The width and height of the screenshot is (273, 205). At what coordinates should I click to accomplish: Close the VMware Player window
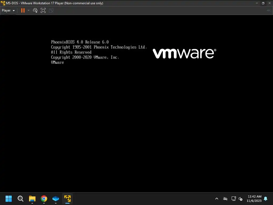pyautogui.click(x=270, y=3)
